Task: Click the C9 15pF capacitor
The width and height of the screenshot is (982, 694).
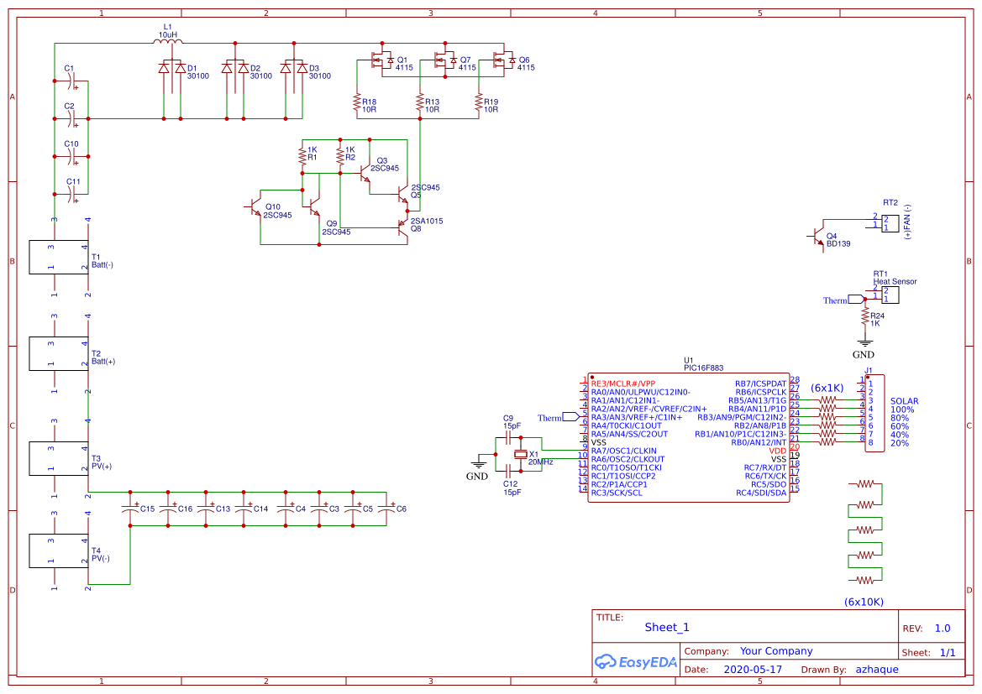Action: (508, 437)
